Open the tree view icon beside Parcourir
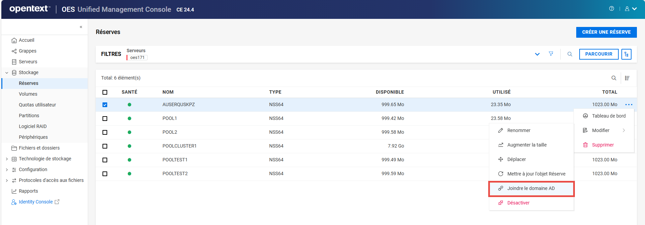Viewport: 645px width, 225px height. point(626,54)
